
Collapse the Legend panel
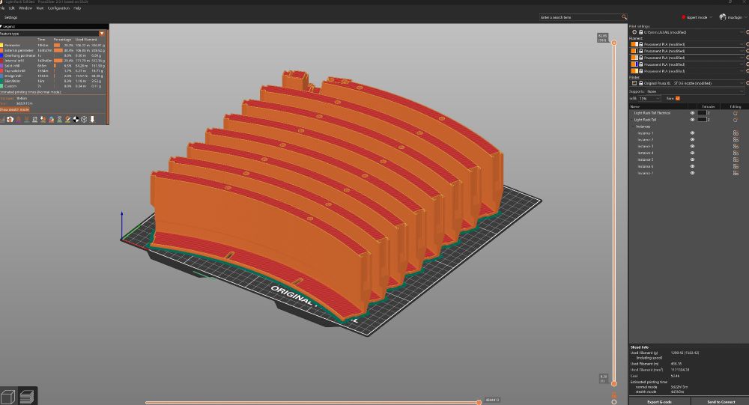tap(1, 27)
